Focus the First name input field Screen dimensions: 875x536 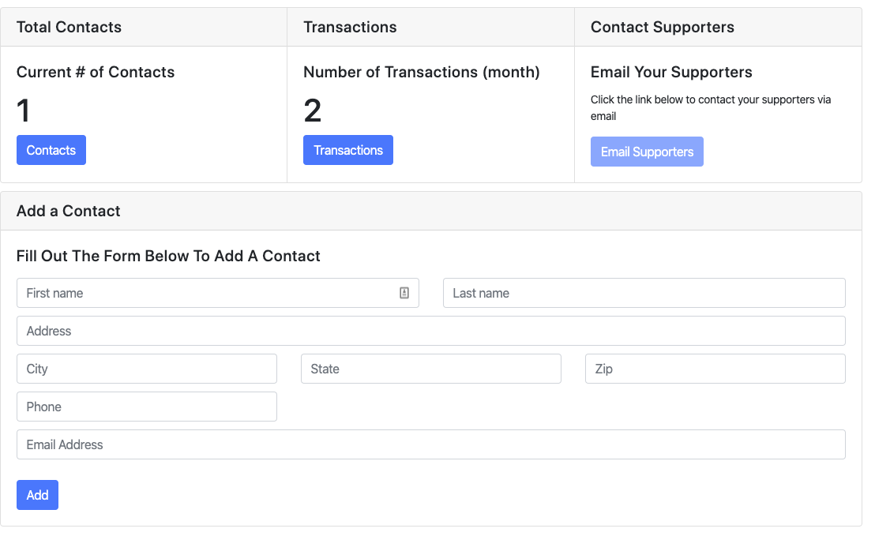click(205, 293)
